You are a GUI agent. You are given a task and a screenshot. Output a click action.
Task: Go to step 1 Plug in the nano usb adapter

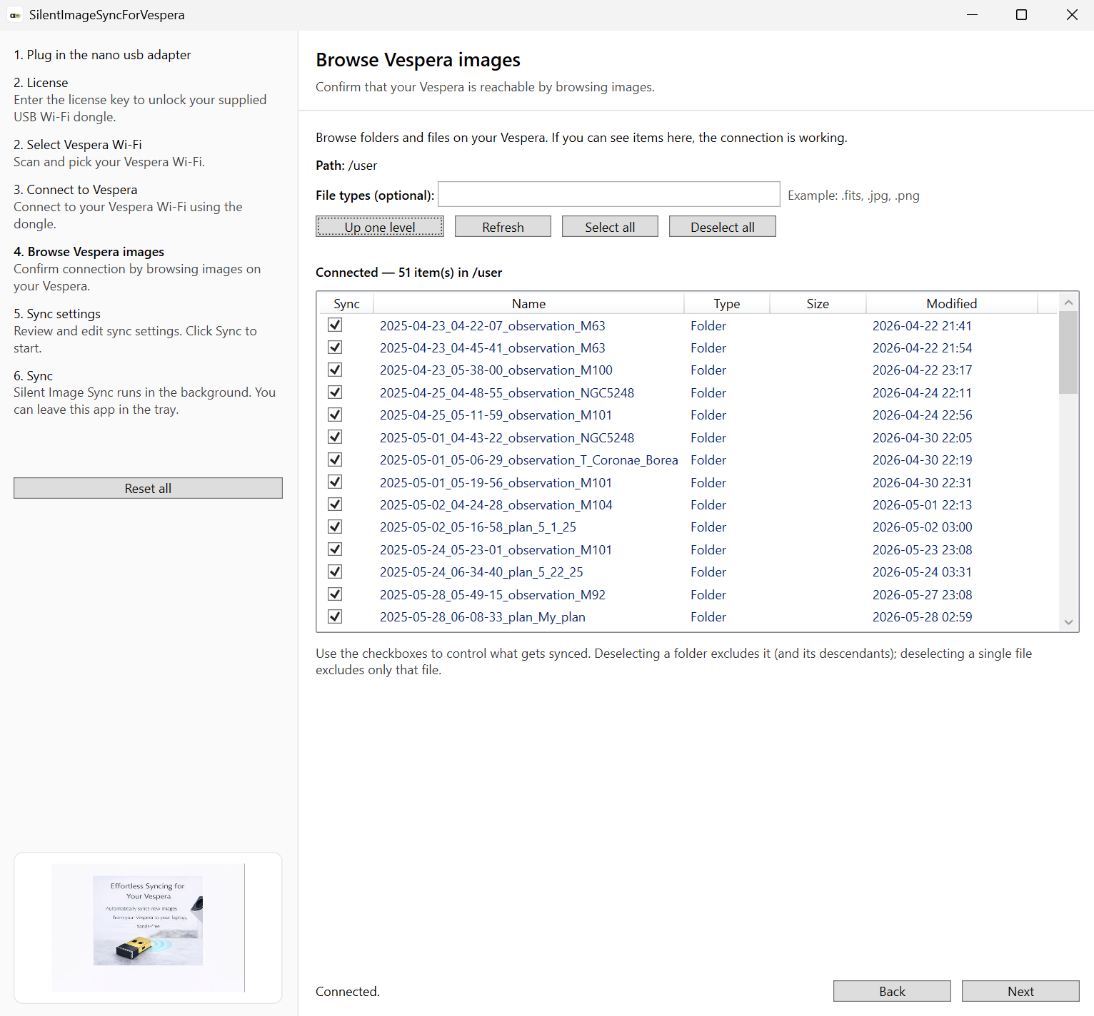tap(102, 55)
